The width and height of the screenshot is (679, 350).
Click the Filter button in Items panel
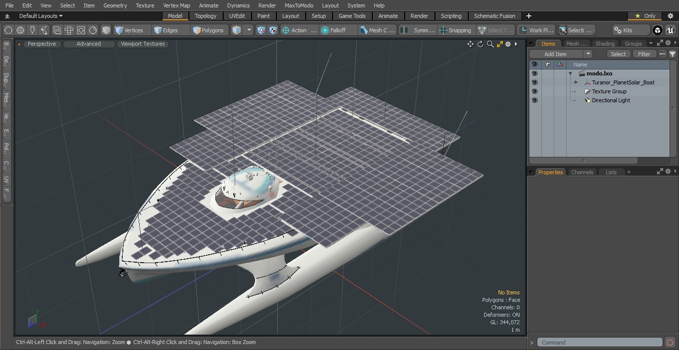pyautogui.click(x=644, y=54)
